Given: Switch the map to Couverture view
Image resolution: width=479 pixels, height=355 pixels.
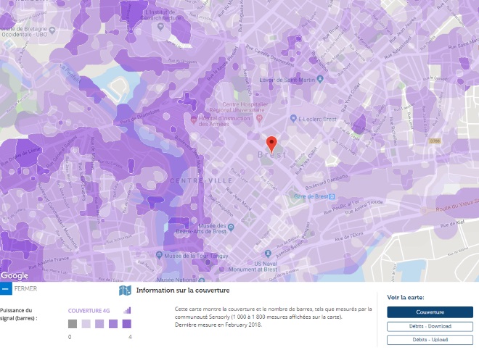Looking at the screenshot, I should [x=430, y=312].
